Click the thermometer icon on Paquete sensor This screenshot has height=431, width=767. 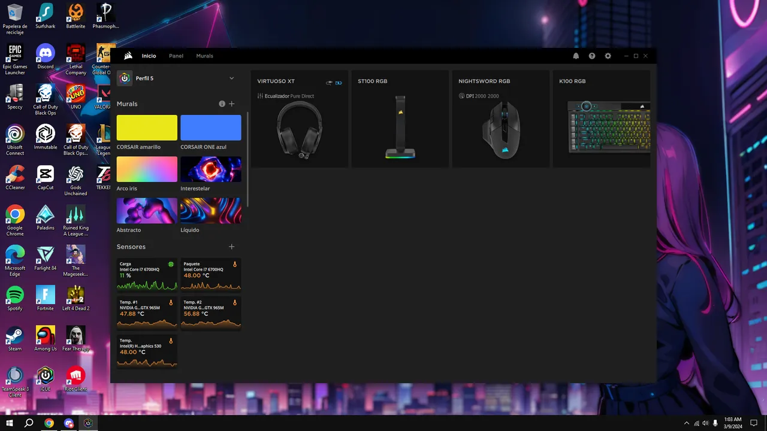(x=235, y=264)
